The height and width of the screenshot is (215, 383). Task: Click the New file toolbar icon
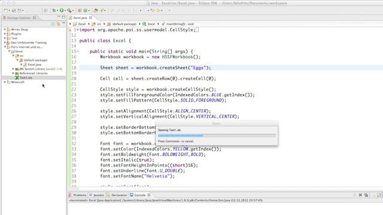coord(5,11)
